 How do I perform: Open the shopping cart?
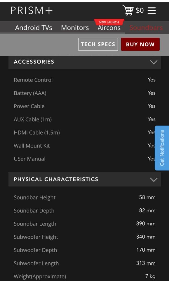click(x=129, y=10)
